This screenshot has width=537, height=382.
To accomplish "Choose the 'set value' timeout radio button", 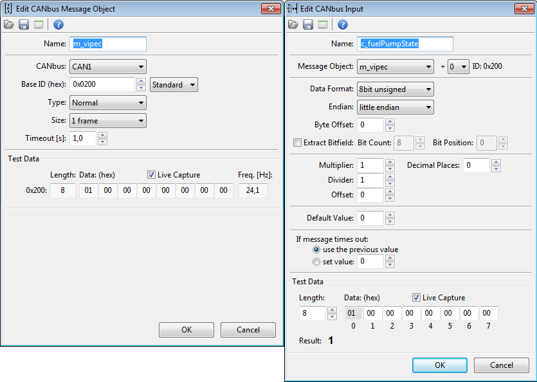I will tap(316, 262).
